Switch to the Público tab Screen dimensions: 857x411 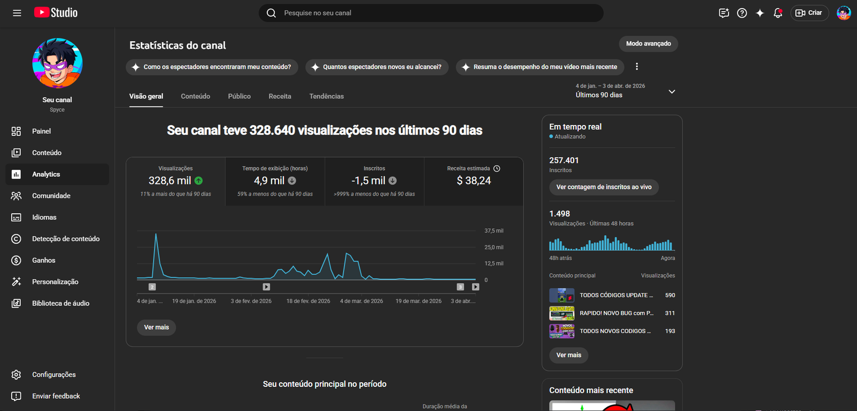point(239,96)
